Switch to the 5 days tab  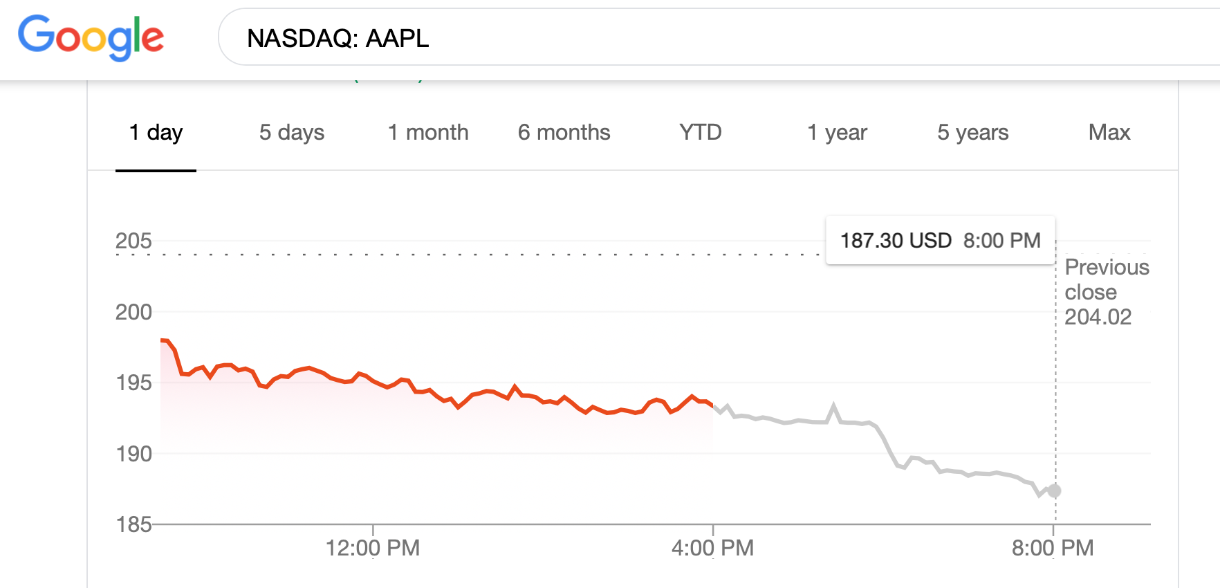[x=291, y=132]
